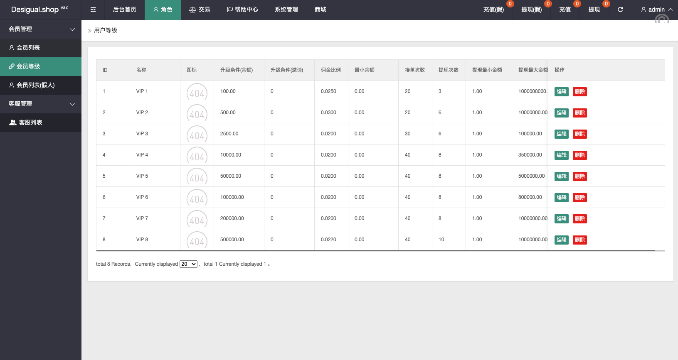Open the 提现 notifications in header
The width and height of the screenshot is (678, 360).
(x=594, y=10)
